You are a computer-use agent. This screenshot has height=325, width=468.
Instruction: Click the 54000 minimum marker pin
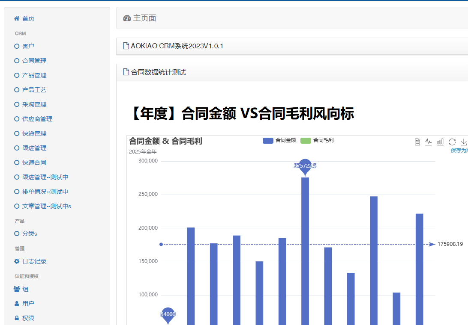coord(168,315)
